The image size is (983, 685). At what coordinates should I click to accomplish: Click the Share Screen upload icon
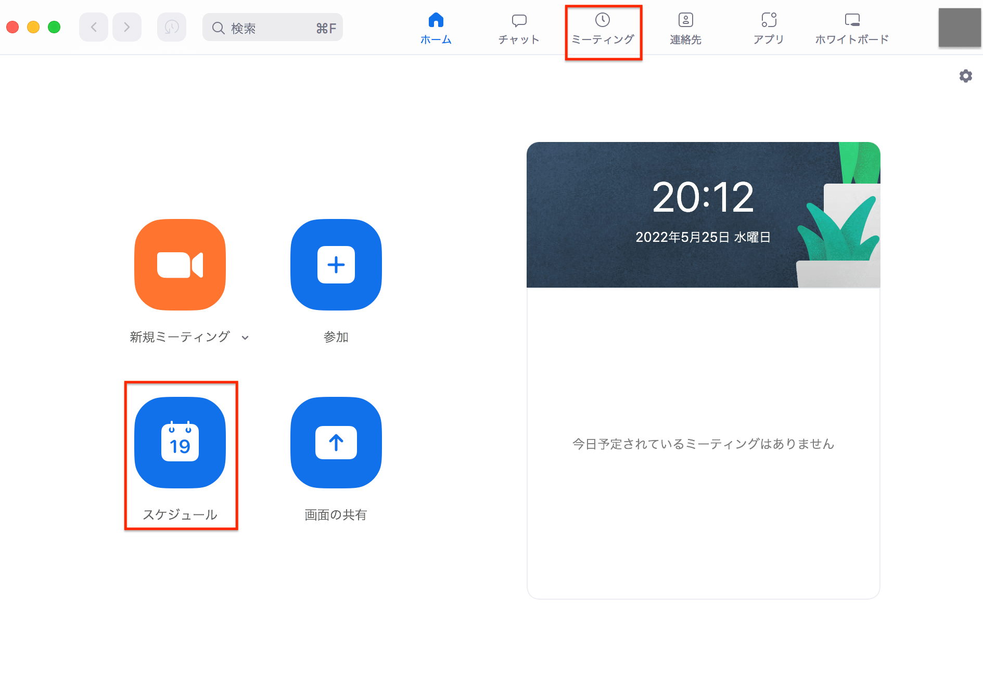point(336,443)
